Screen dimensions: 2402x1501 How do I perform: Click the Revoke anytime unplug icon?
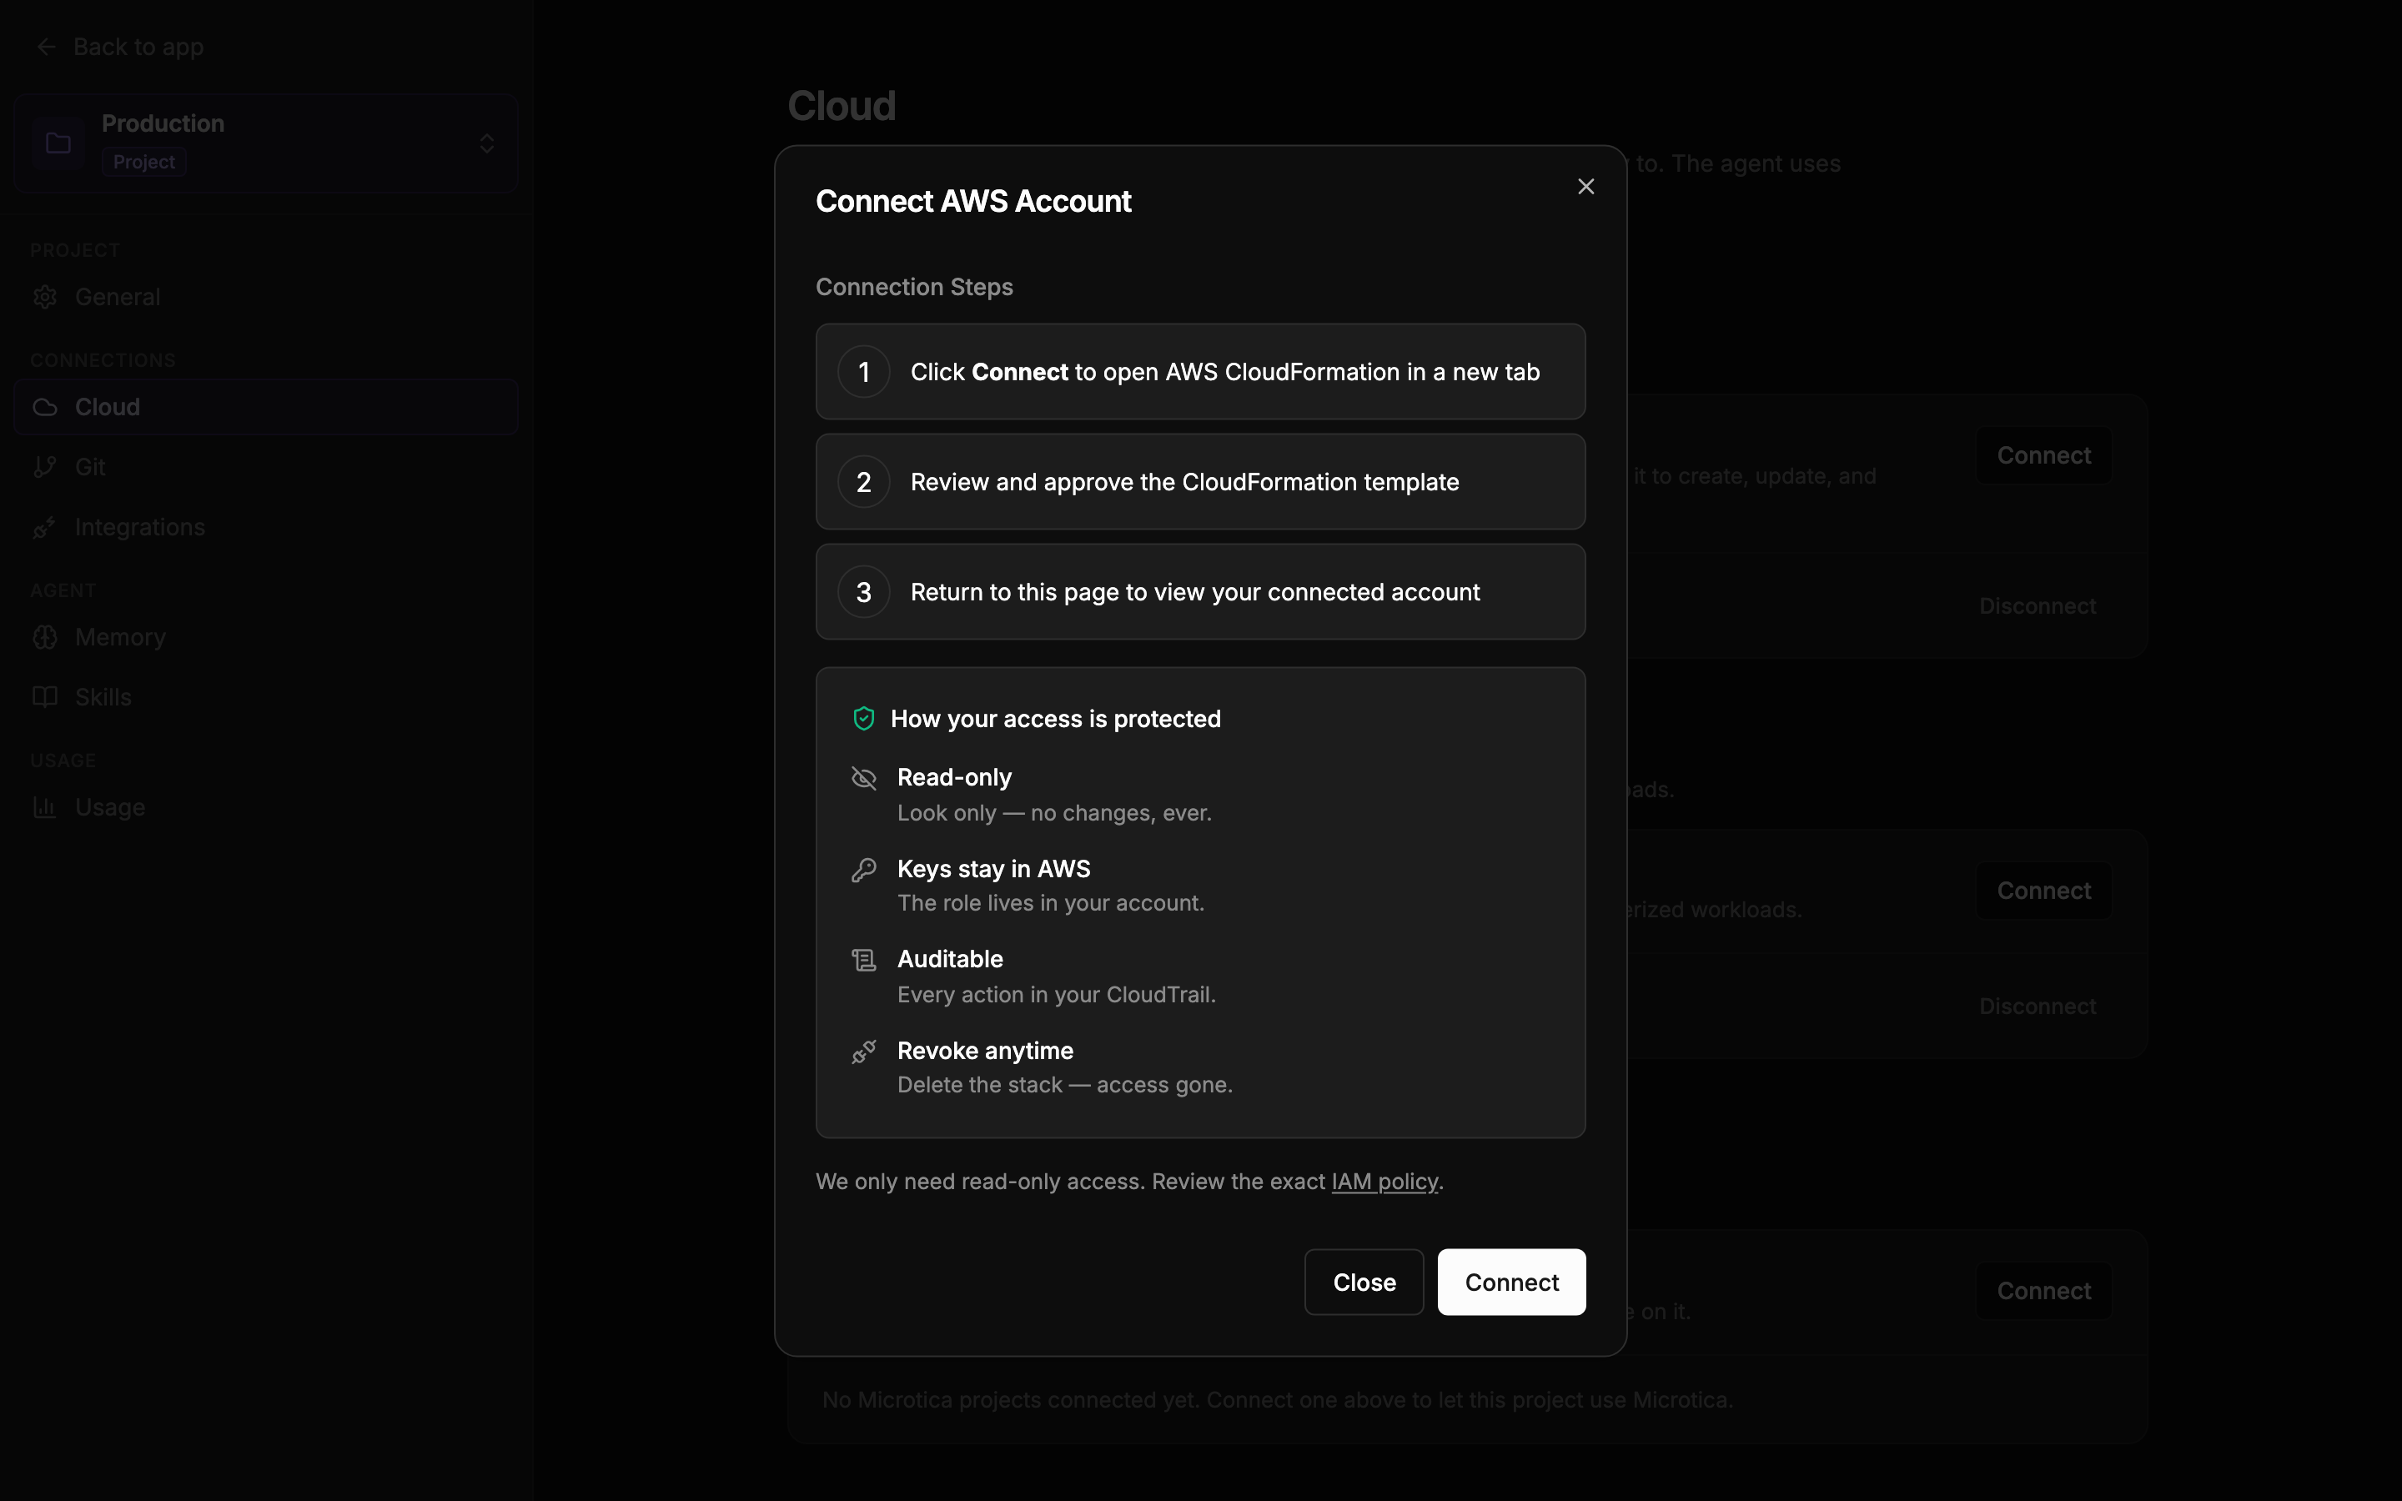click(863, 1052)
